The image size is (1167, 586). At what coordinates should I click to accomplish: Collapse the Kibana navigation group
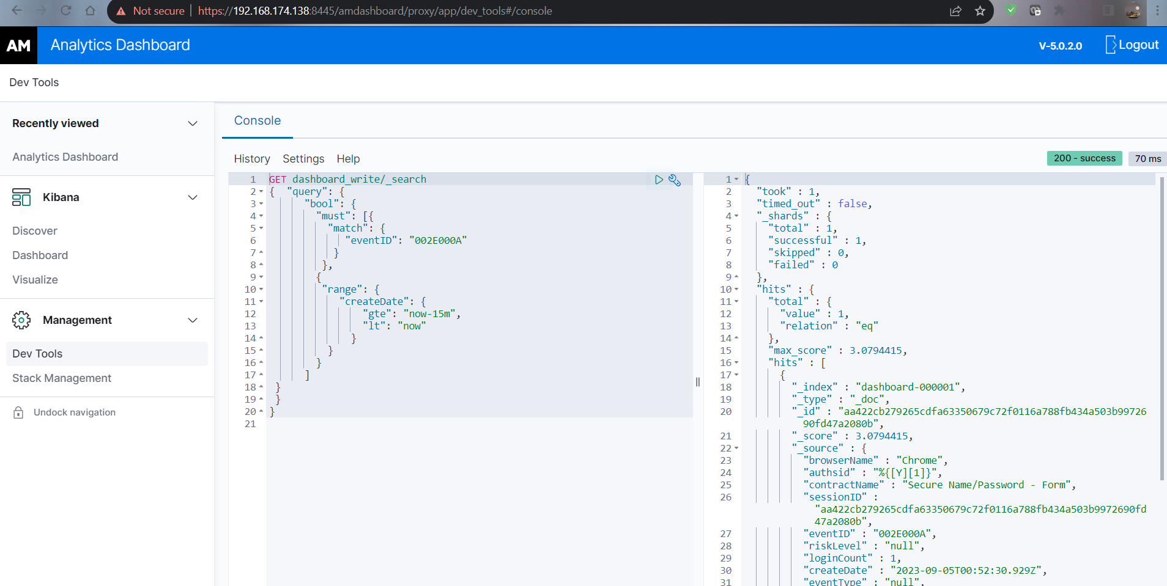(x=193, y=197)
